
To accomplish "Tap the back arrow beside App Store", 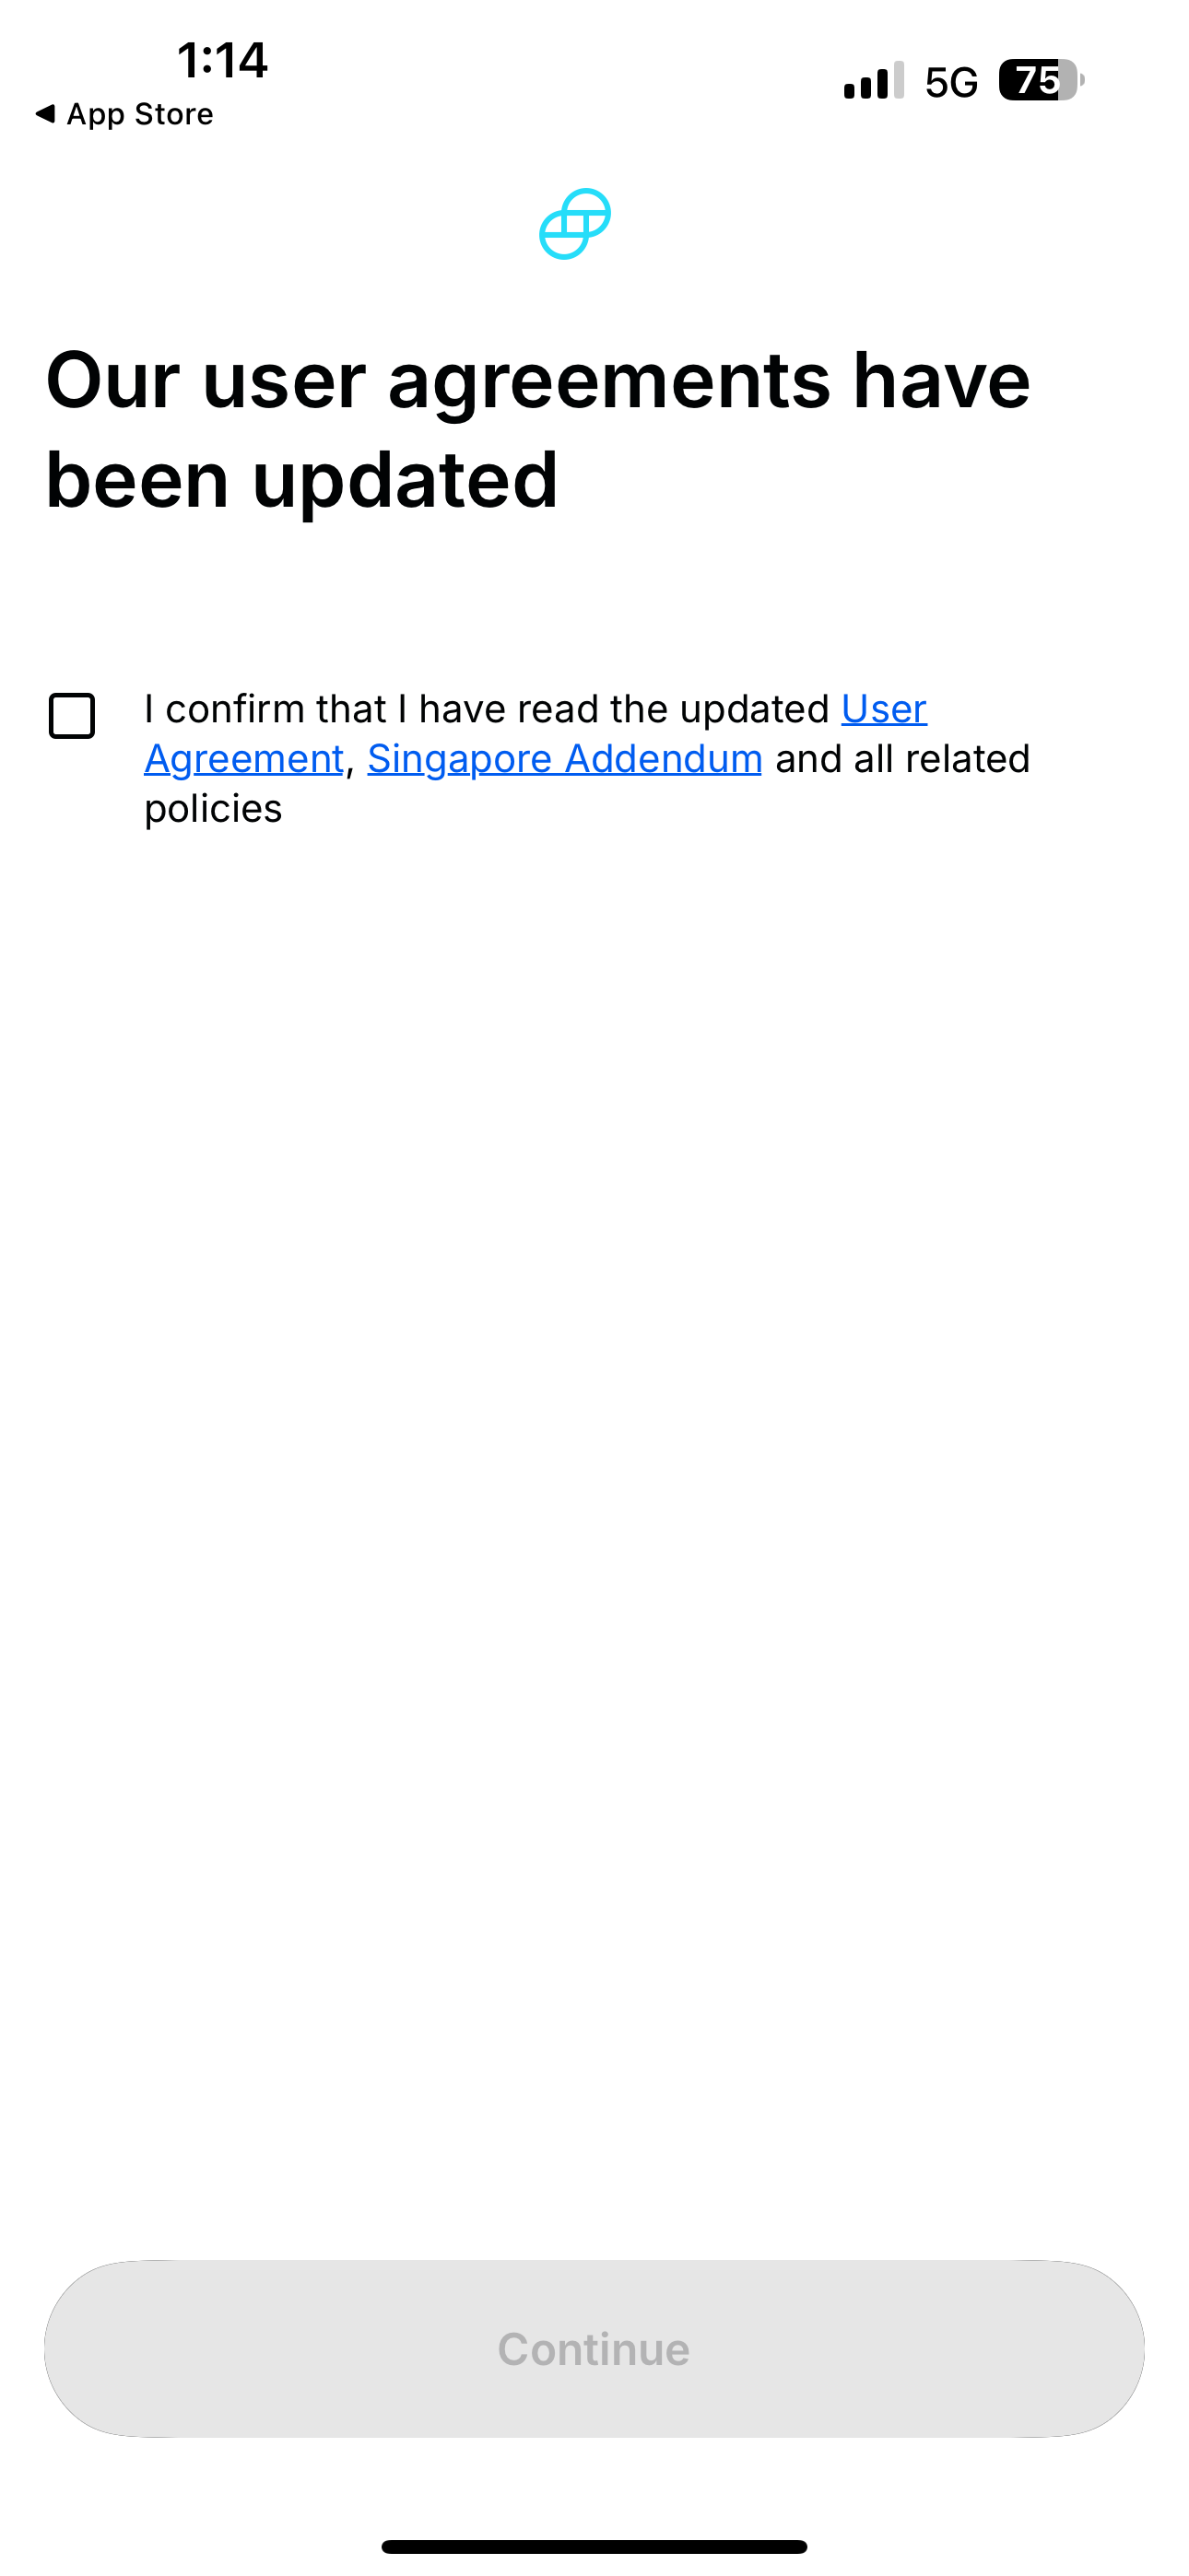I will 45,113.
